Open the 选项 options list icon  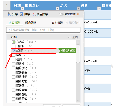69,37
